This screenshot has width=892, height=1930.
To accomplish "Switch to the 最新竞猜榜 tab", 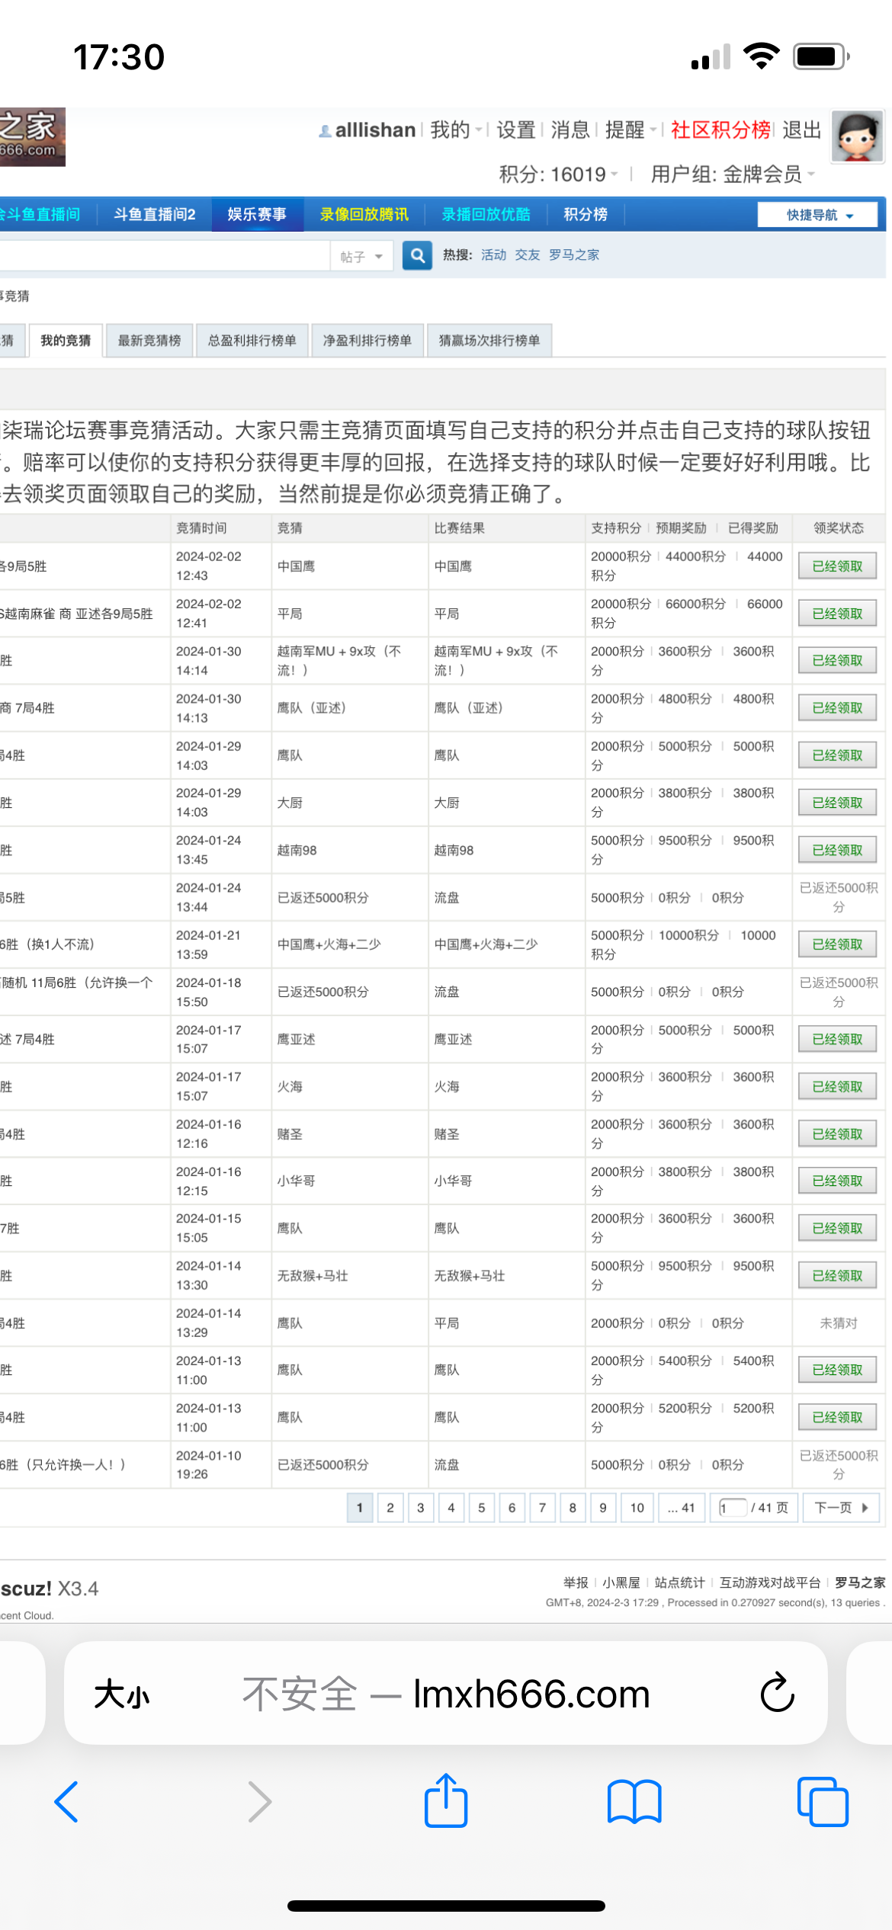I will [x=149, y=341].
